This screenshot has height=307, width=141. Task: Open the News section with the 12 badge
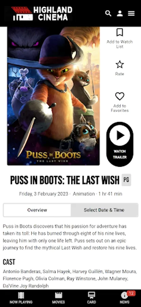point(125,297)
